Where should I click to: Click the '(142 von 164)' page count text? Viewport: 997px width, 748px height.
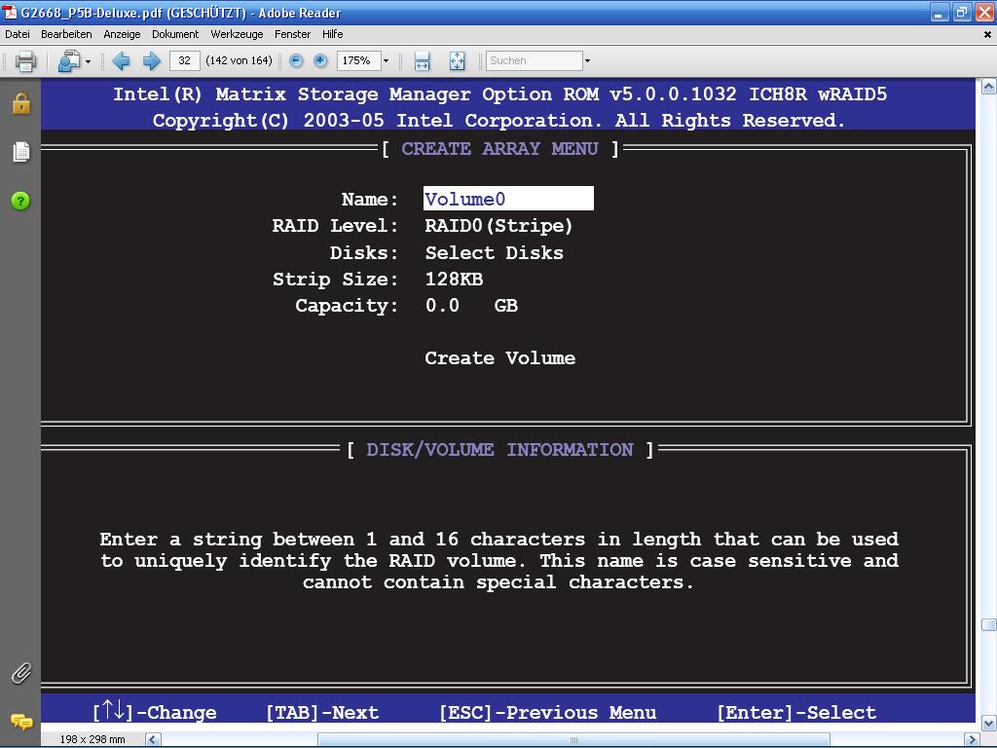pyautogui.click(x=240, y=60)
